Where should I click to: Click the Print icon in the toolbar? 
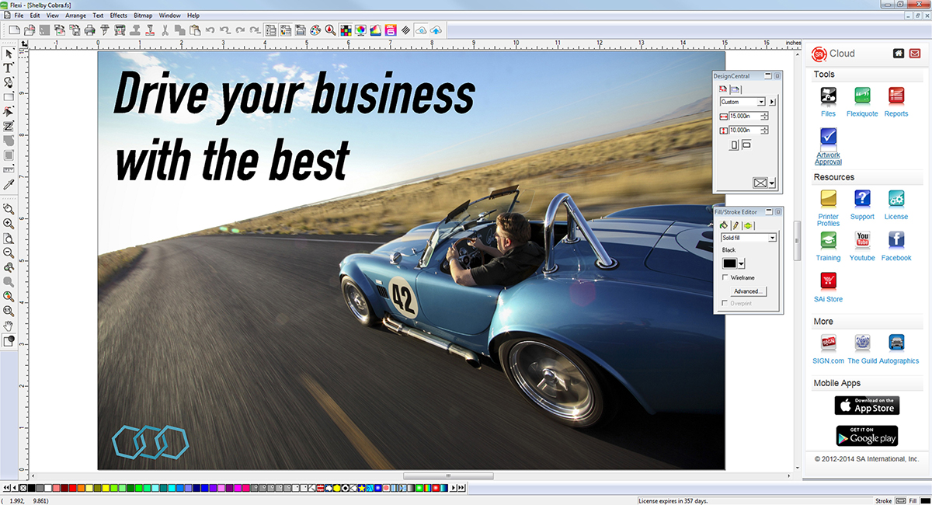click(x=89, y=30)
